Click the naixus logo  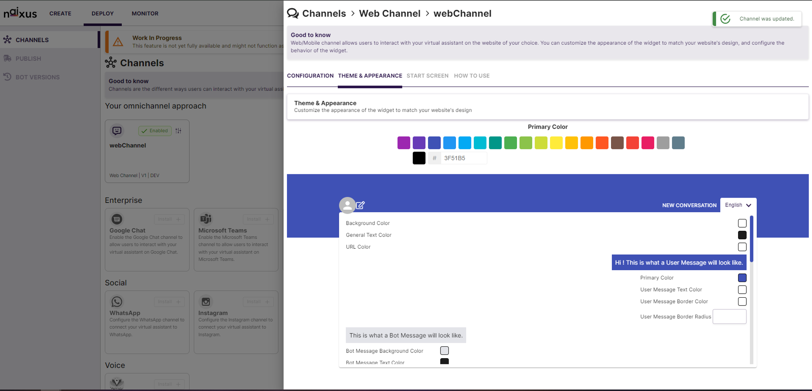click(x=20, y=13)
